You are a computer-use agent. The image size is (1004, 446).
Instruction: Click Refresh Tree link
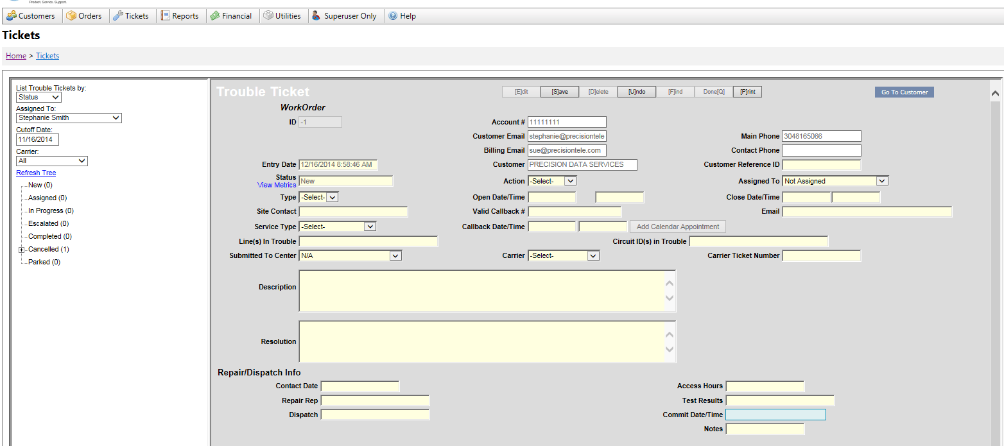[x=36, y=173]
